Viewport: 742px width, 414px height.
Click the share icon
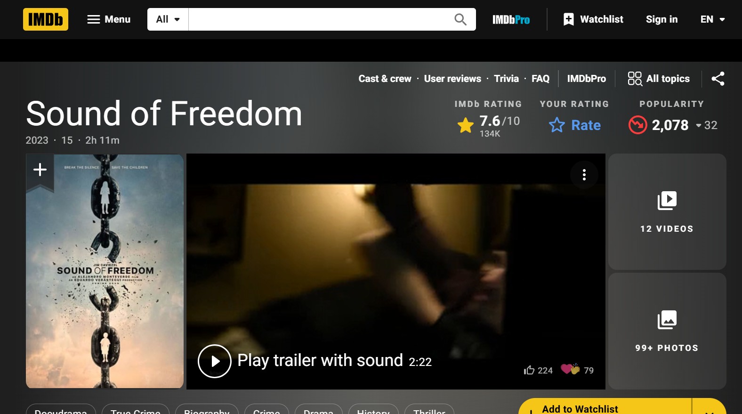tap(718, 79)
